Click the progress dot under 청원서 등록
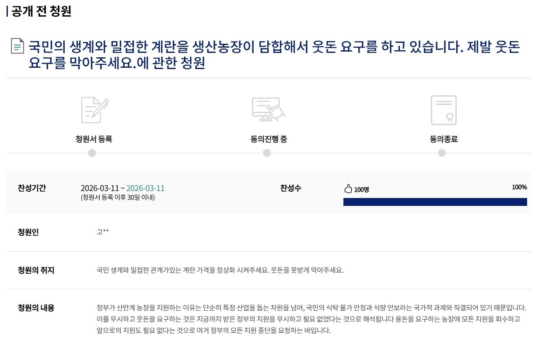 (91, 153)
